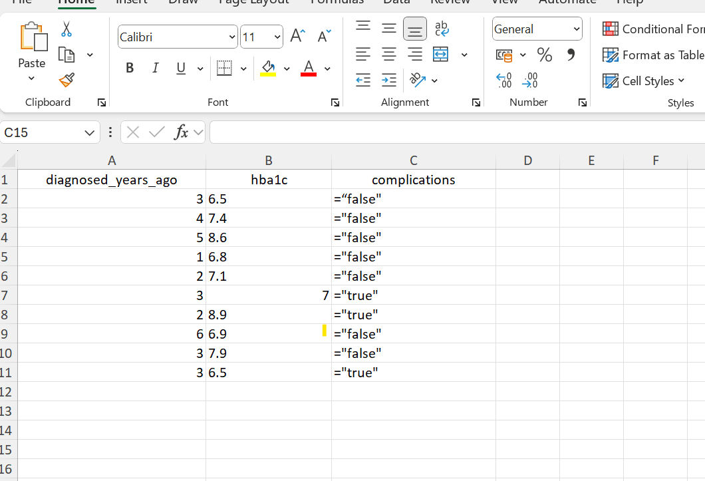Apply accounting number format

pos(504,55)
